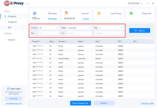Click the 922 S5Proxy logo
Screen dimensions: 157x108
14,3
